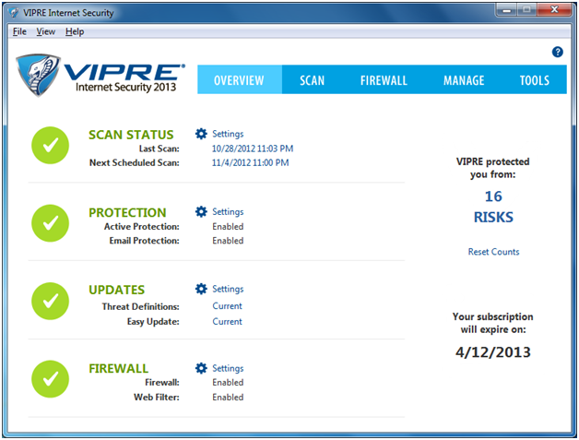Click the Next Scheduled Scan label
This screenshot has height=440, width=579.
(135, 162)
